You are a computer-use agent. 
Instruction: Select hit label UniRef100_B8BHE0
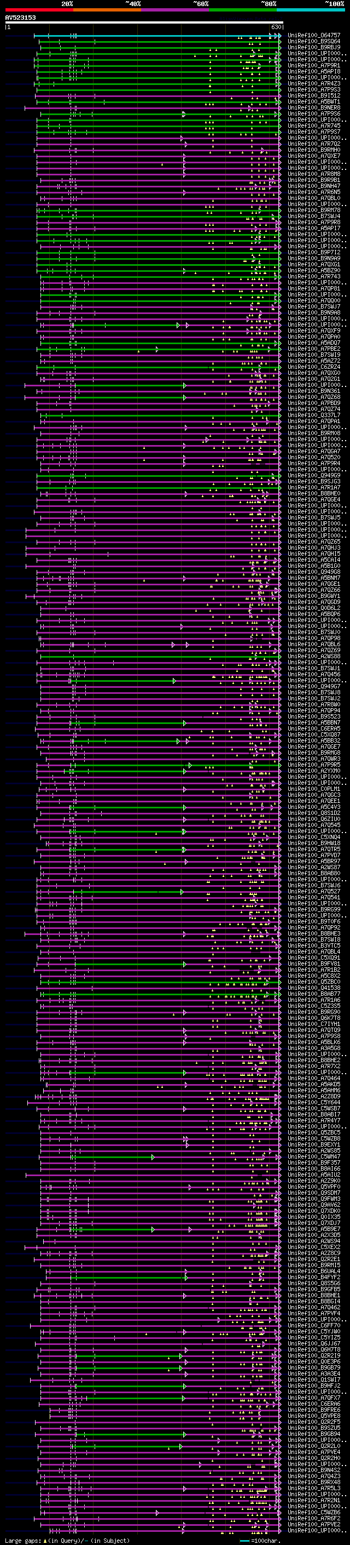click(x=313, y=493)
